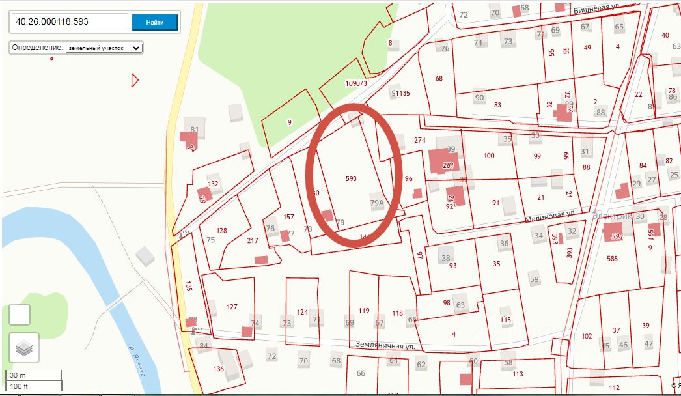Select narrow parcel labeled 135
Image resolution: width=681 pixels, height=396 pixels.
(x=189, y=285)
